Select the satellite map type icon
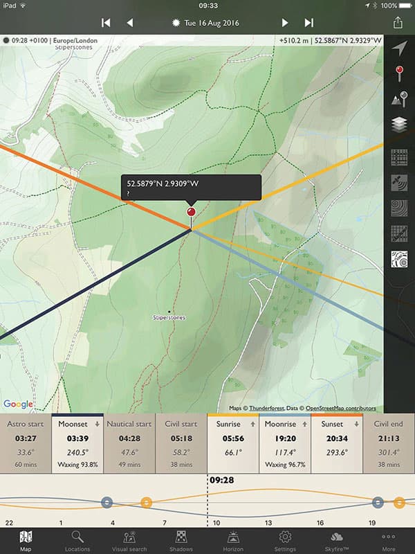 [400, 183]
